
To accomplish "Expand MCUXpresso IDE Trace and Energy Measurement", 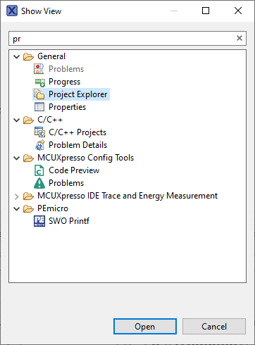I will tap(16, 196).
